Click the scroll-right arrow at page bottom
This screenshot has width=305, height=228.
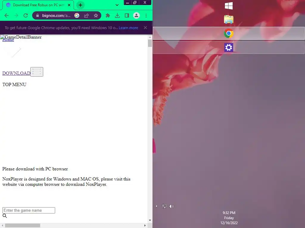(x=145, y=226)
